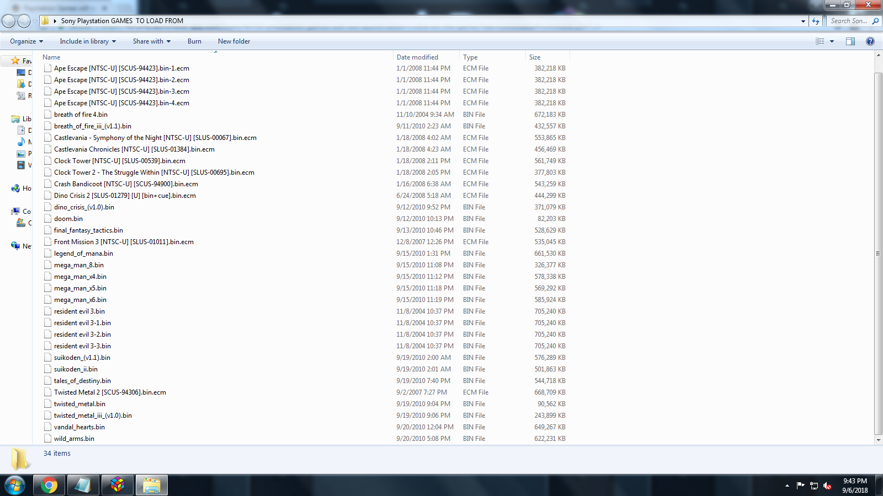The height and width of the screenshot is (496, 883).
Task: Select Castlevania Symphony of the Night file
Action: pos(155,138)
